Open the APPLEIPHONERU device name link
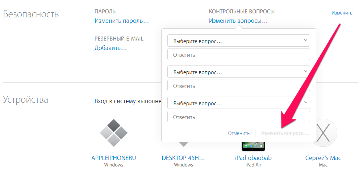Screen dimensions: 359x173 click(x=114, y=158)
